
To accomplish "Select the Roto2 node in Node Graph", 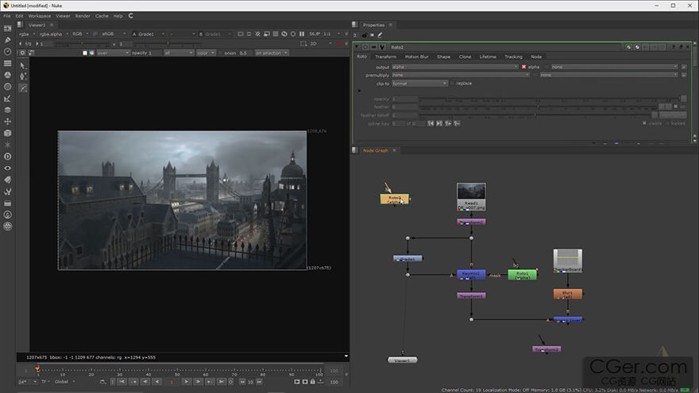I will point(394,199).
